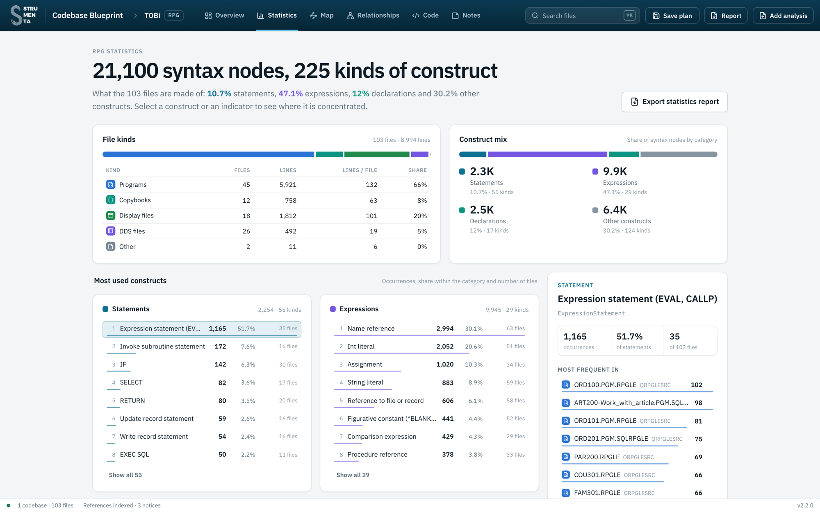The height and width of the screenshot is (512, 820).
Task: Select the String literal expression row
Action: tap(429, 383)
